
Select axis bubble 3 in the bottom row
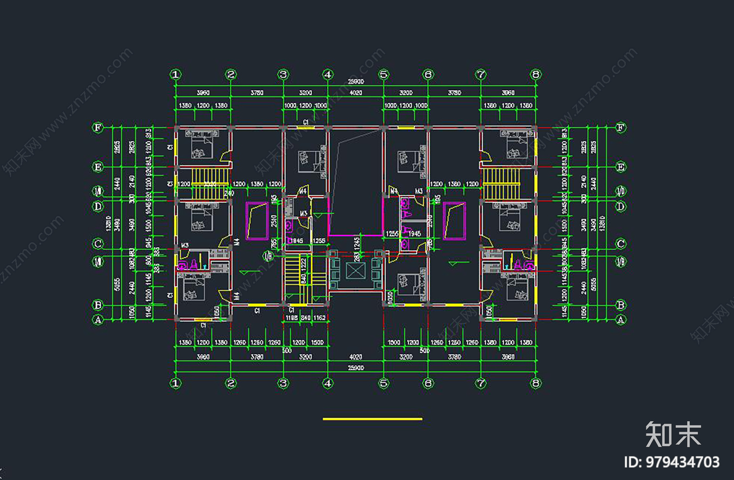coord(283,383)
